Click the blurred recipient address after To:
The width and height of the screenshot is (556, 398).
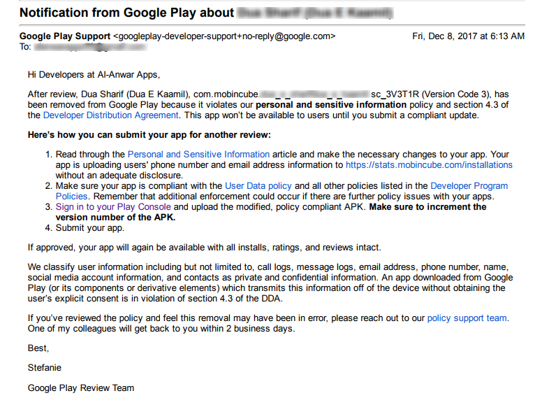pos(90,47)
